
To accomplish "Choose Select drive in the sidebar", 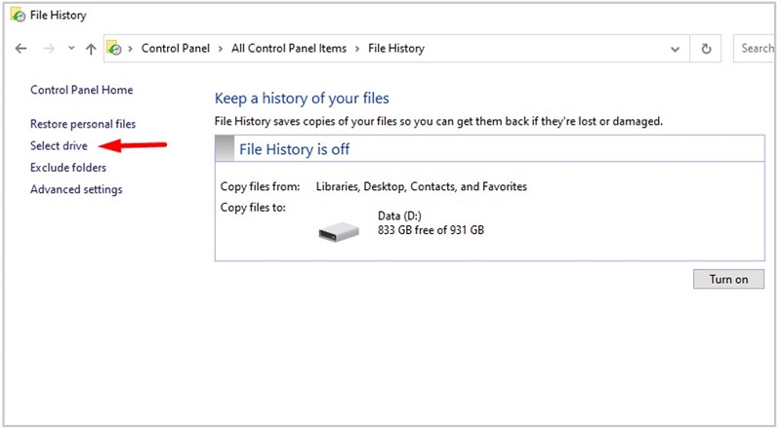I will pos(59,146).
